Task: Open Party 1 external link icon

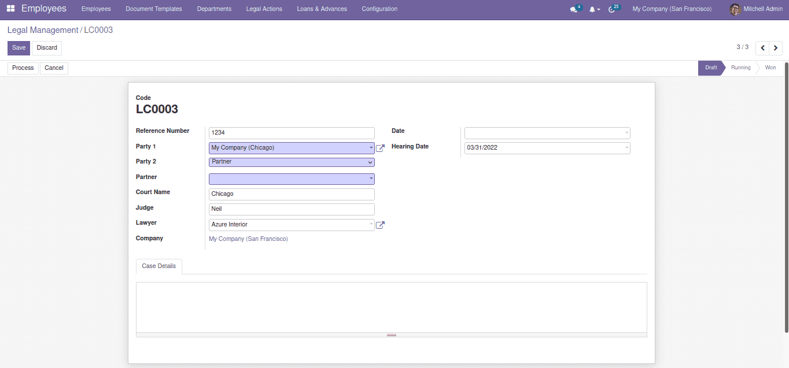Action: tap(380, 148)
